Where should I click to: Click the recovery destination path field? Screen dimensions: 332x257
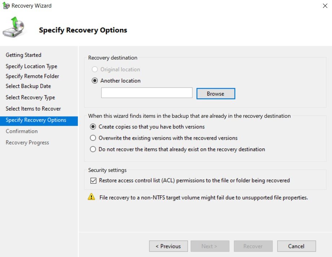147,93
